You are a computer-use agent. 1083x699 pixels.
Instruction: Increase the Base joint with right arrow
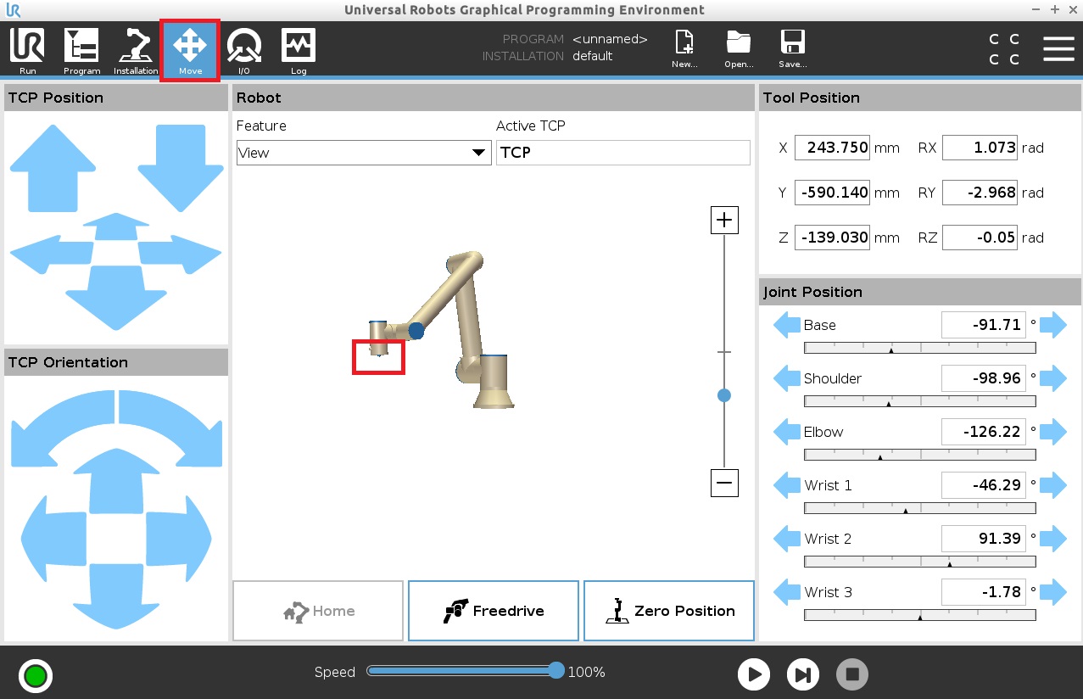tap(1053, 325)
